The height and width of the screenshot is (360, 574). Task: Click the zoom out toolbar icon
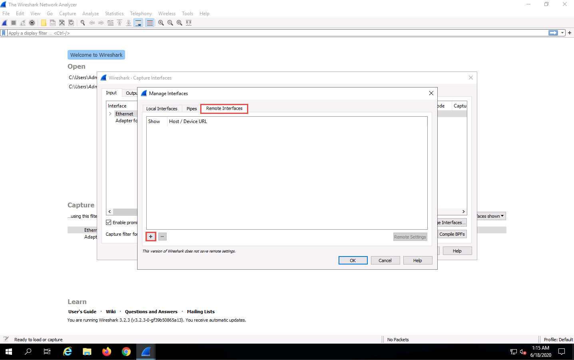(170, 23)
